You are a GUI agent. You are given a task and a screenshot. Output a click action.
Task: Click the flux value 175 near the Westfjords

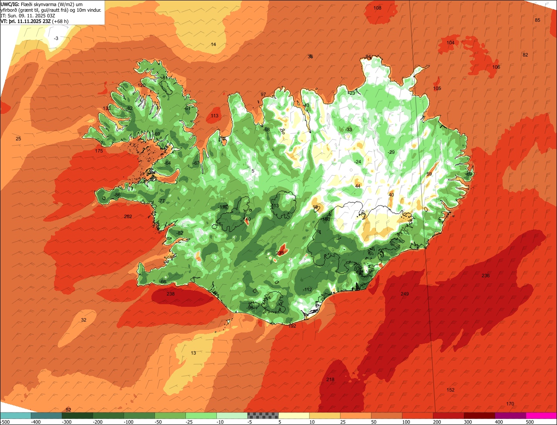[99, 151]
